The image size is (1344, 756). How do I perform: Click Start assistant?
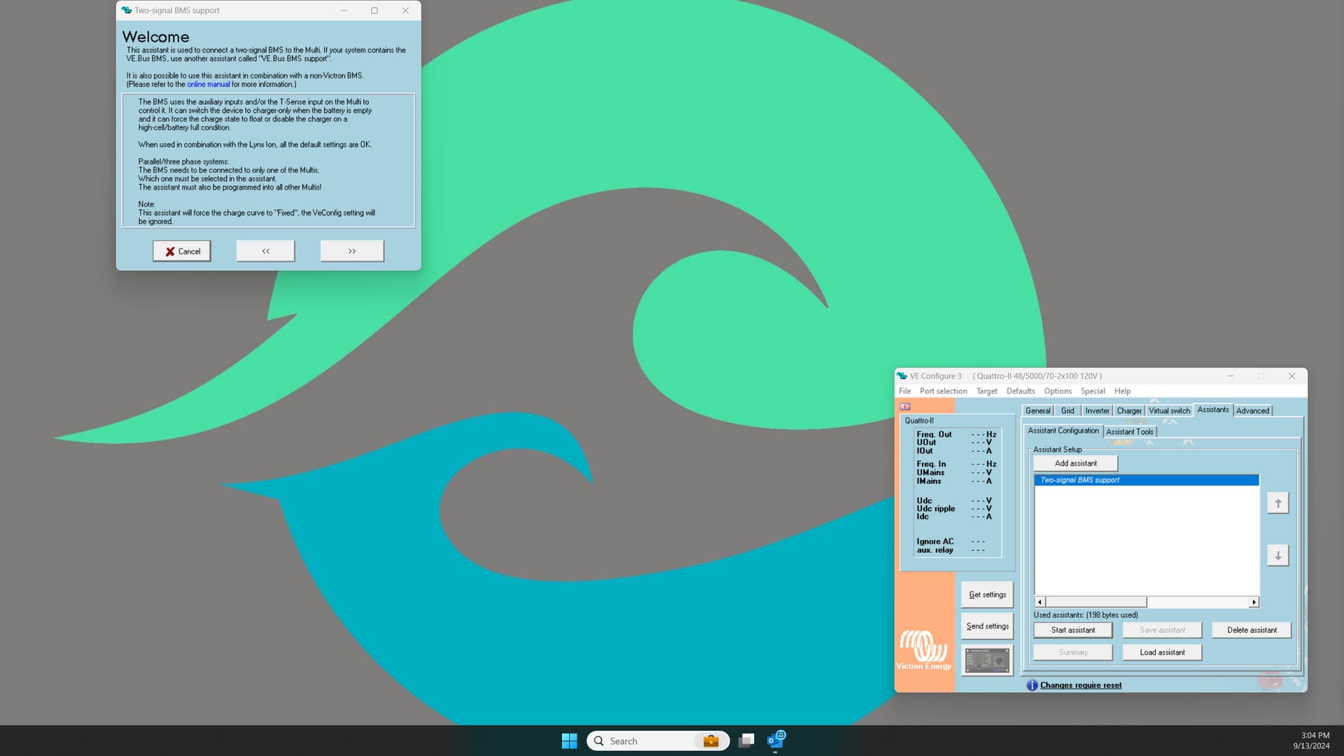point(1072,630)
